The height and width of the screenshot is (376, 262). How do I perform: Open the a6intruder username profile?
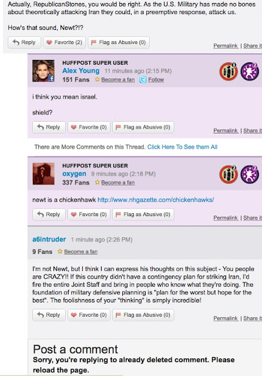(x=49, y=239)
